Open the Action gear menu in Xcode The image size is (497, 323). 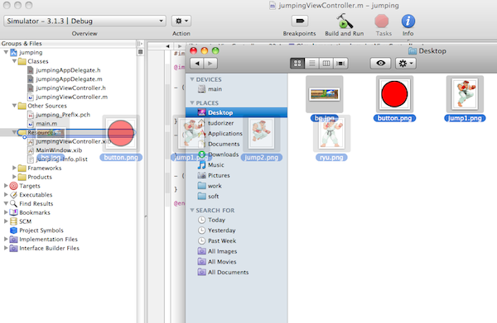tap(181, 21)
